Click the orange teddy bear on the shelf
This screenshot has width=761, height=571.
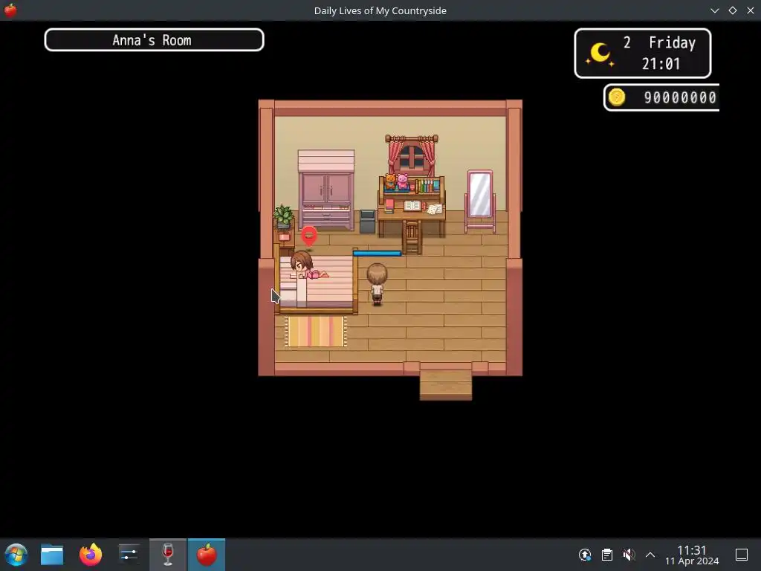coord(390,181)
